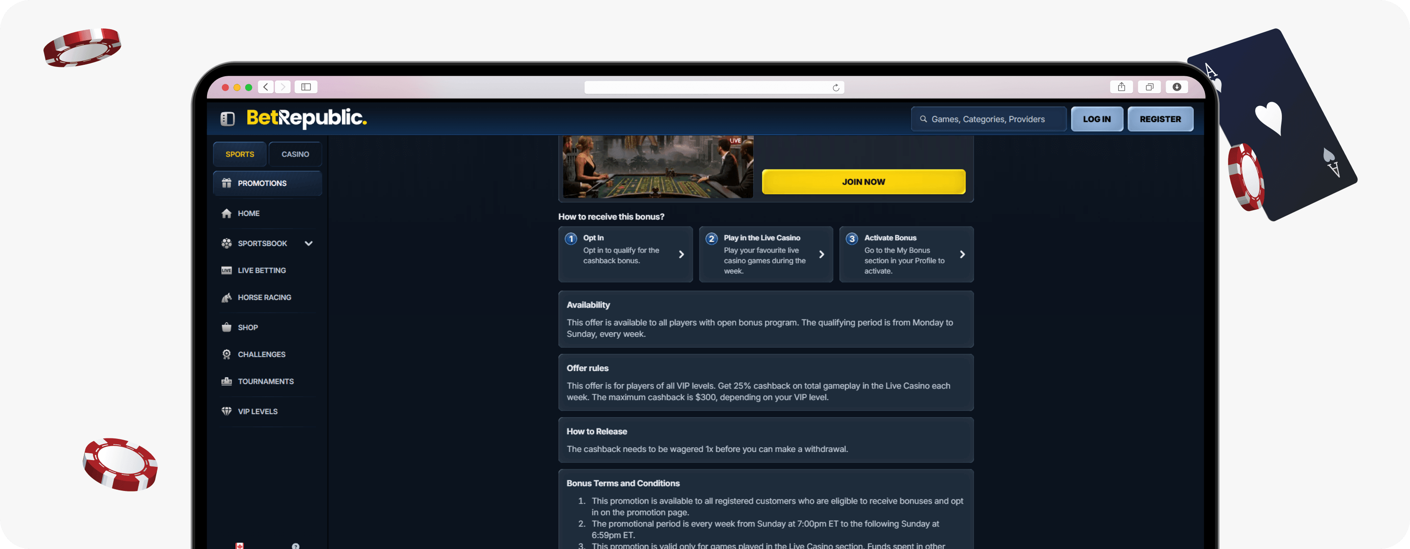1410x549 pixels.
Task: Select the Horse Racing icon
Action: 227,297
